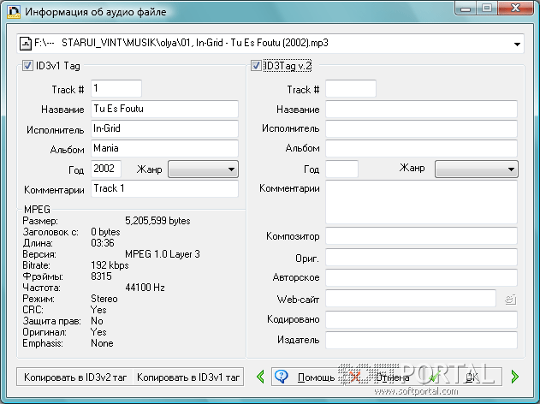The image size is (540, 404).
Task: Click the version text MPEG 1.0 Layer 3
Action: click(163, 254)
